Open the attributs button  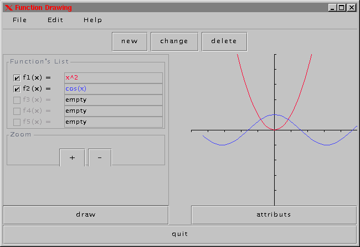tap(274, 214)
